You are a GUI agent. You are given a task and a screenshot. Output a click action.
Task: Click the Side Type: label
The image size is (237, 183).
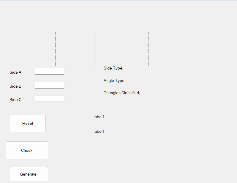[x=113, y=68]
